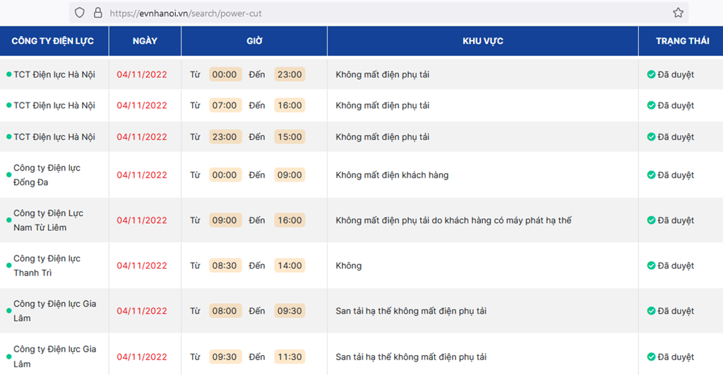Click the approved checkmark icon in the 23:00–15:00 row
The height and width of the screenshot is (375, 723).
point(651,137)
